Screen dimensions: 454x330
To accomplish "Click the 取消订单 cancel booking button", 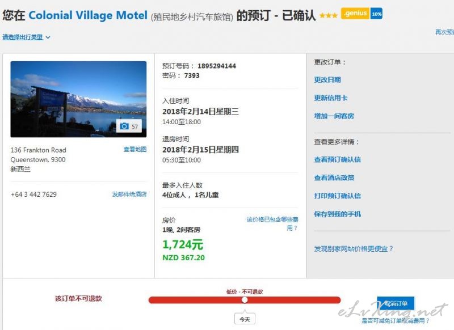I will coord(396,303).
